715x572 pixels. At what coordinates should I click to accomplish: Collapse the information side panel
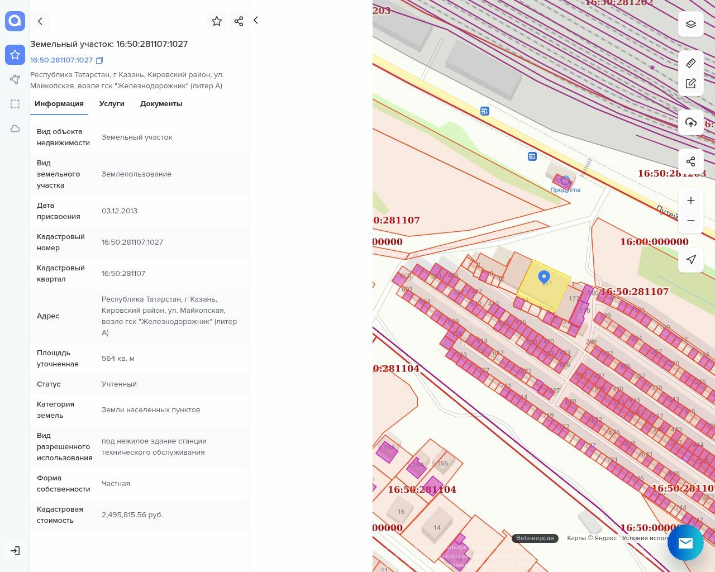pos(256,20)
